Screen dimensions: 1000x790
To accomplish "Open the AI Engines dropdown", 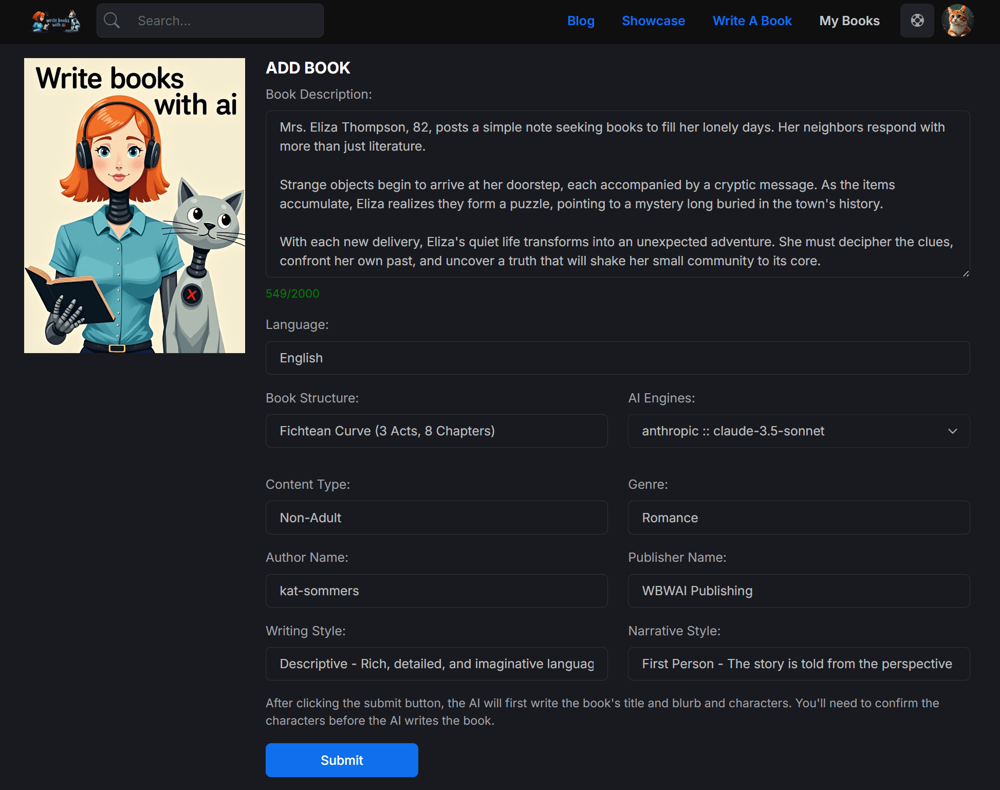I will 798,431.
